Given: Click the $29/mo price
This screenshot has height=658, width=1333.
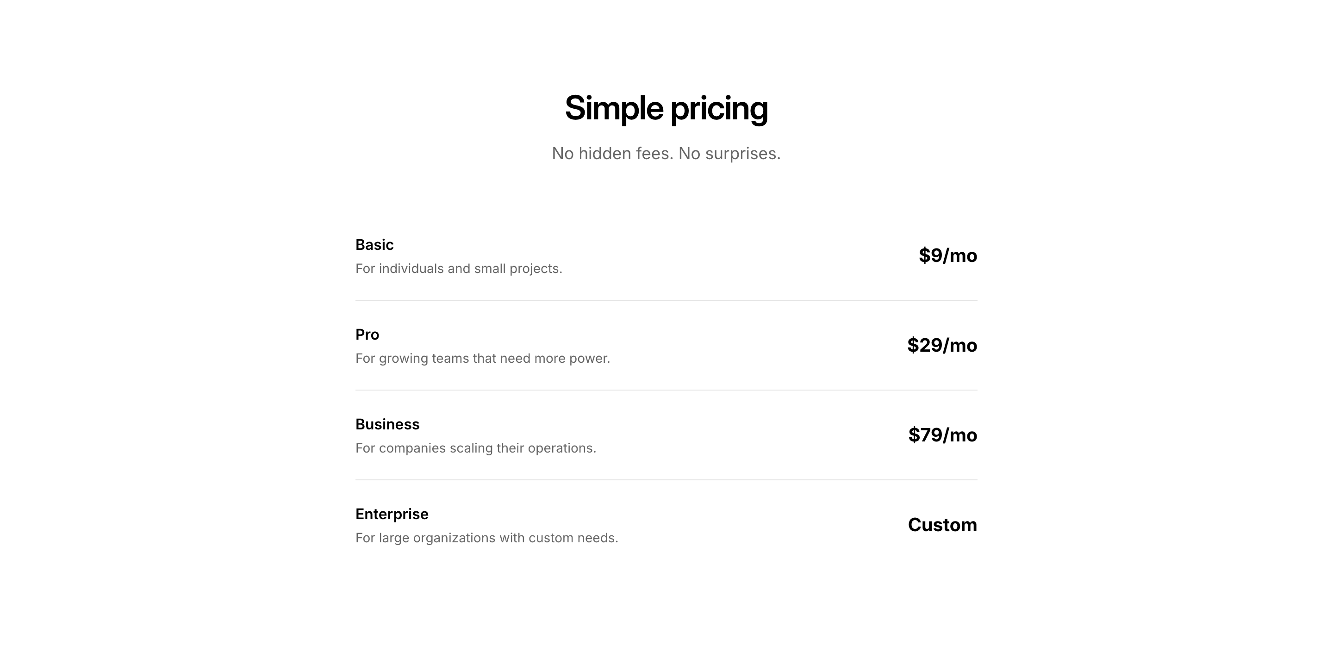Looking at the screenshot, I should coord(942,345).
